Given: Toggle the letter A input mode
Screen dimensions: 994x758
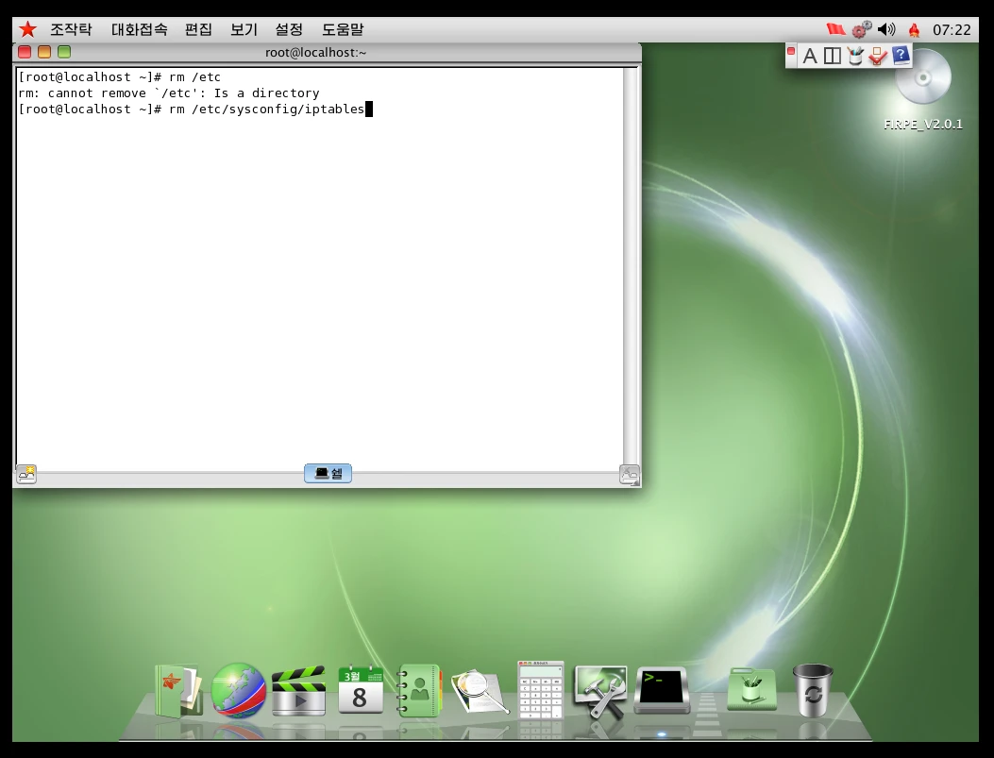Looking at the screenshot, I should [809, 57].
